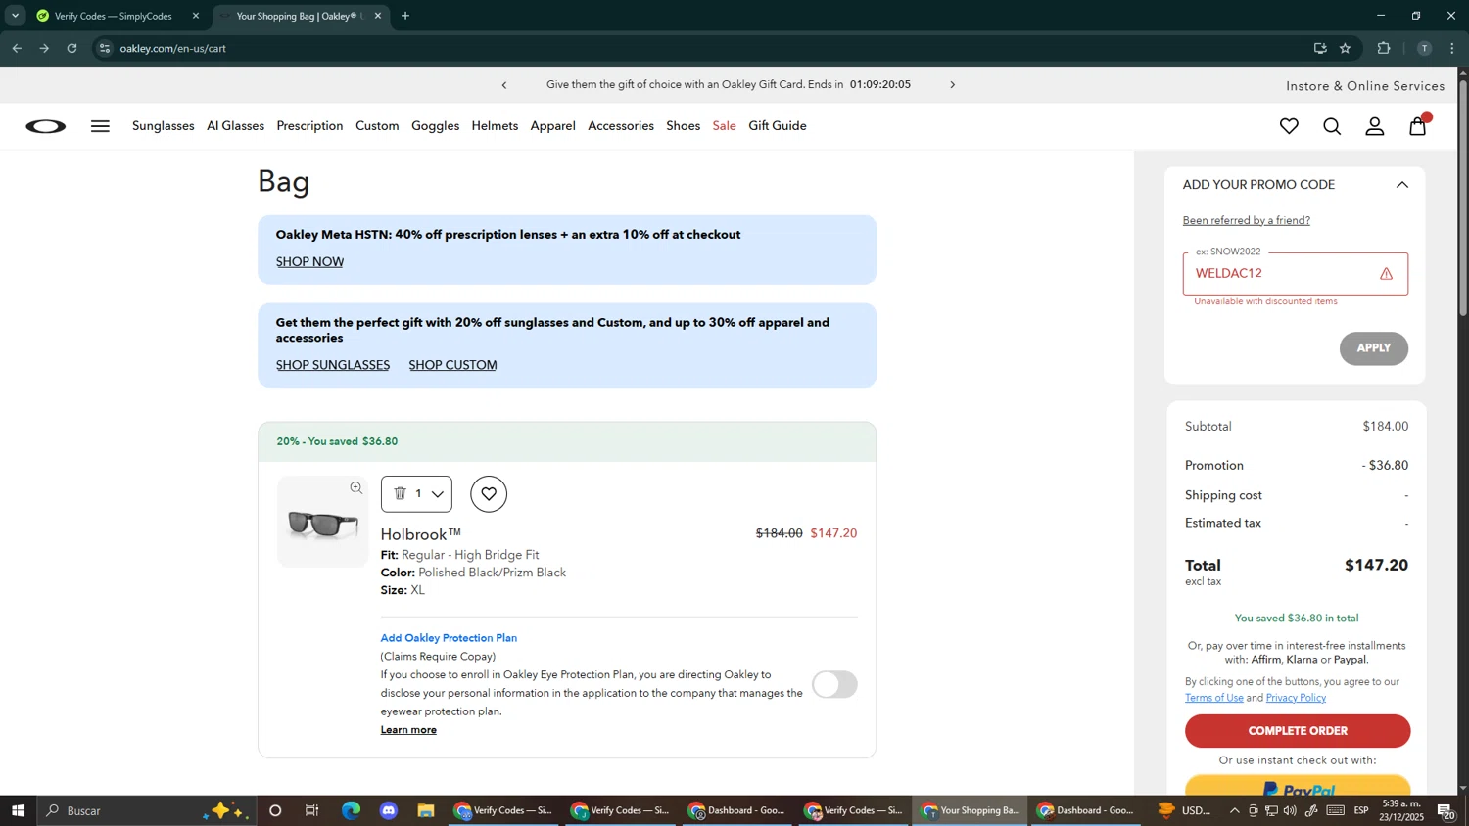
Task: Enable the Oakley Protection Plan toggle
Action: pos(834,684)
